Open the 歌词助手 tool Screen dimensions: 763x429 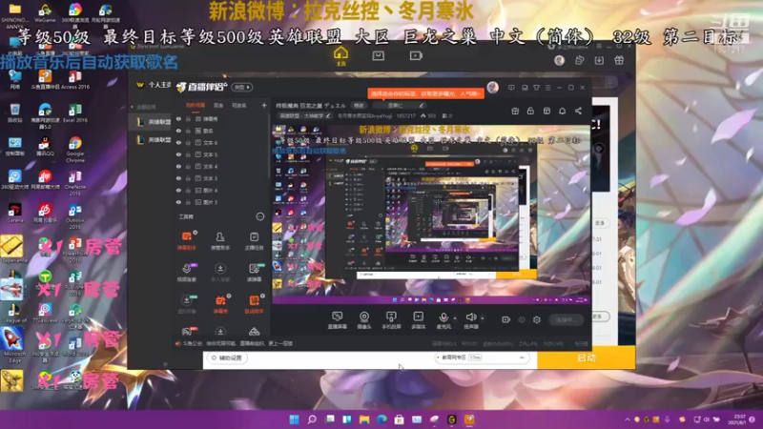[254, 304]
